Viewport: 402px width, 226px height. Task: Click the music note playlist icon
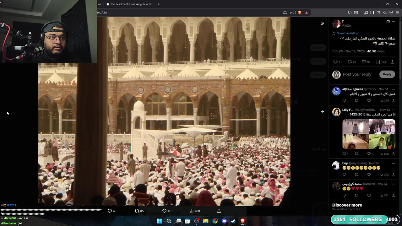coord(366,13)
